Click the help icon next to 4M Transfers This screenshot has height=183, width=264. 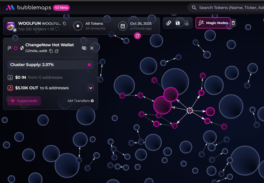[x=92, y=101]
